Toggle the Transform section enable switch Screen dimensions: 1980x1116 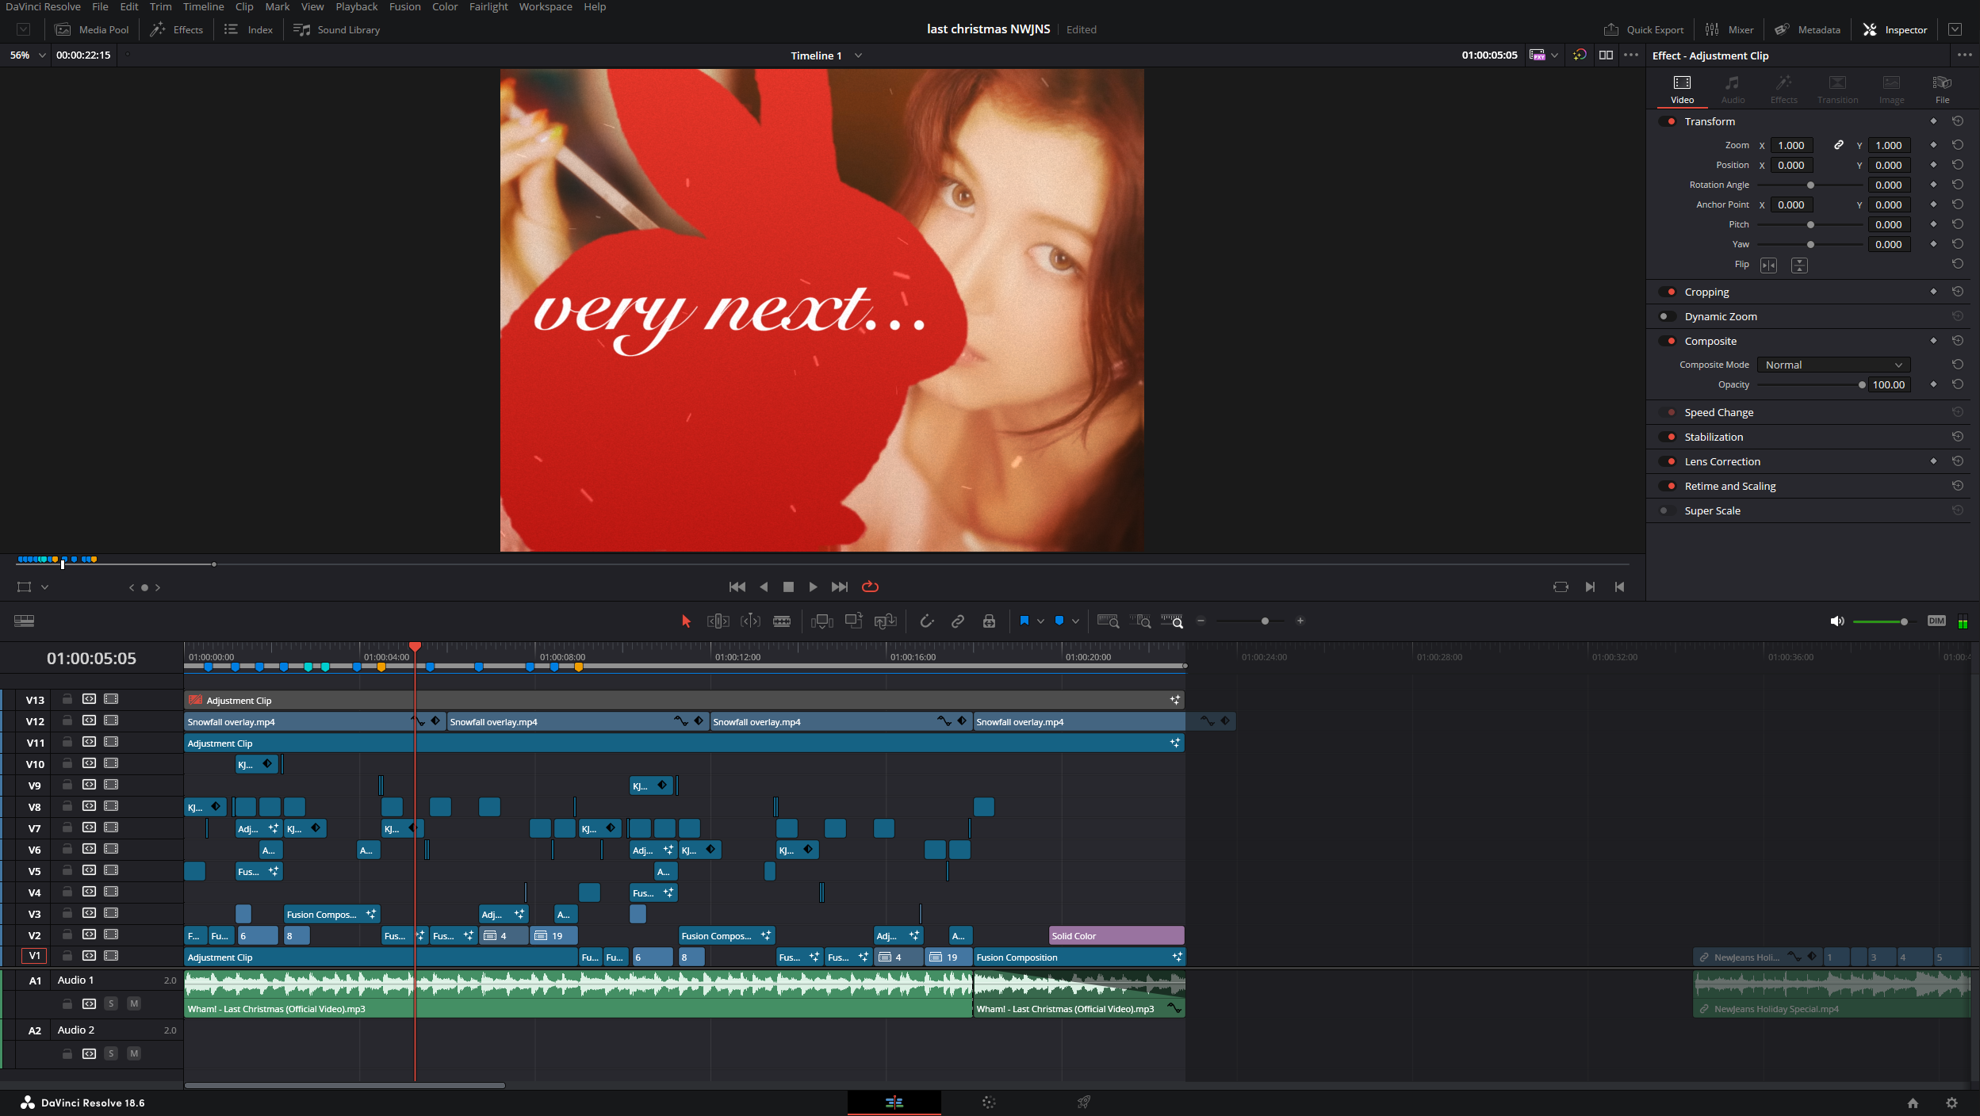point(1668,121)
